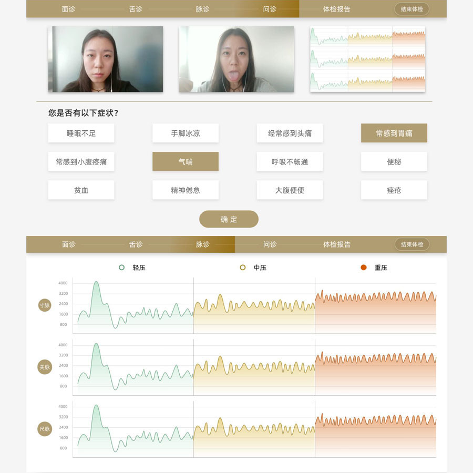Select symptom 痤疮
The image size is (473, 473).
394,190
